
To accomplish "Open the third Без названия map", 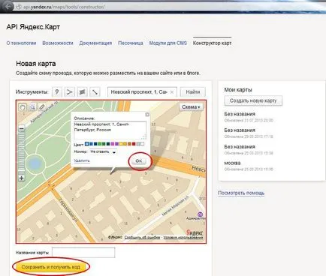I will (x=240, y=147).
